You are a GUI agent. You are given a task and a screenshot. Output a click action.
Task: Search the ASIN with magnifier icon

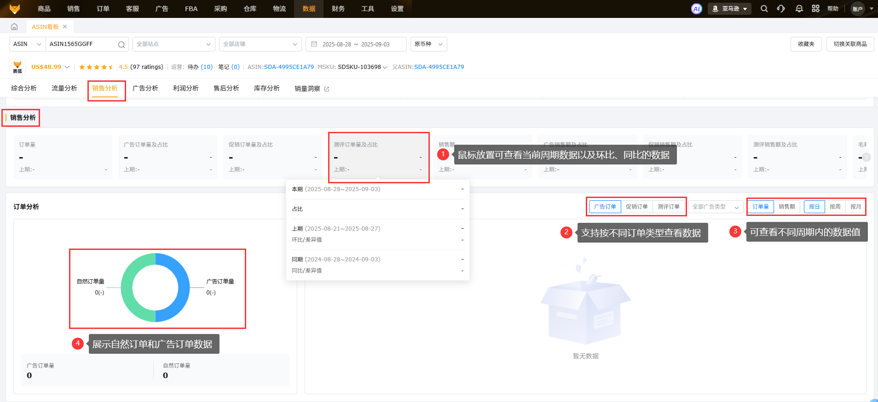pyautogui.click(x=121, y=45)
